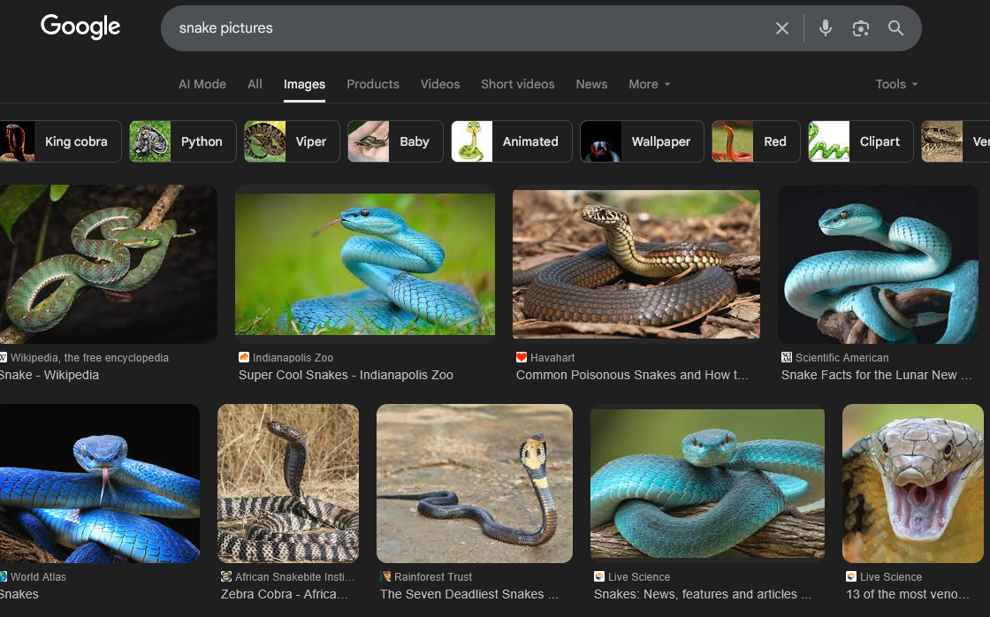Click the Havahart source favicon

(522, 358)
